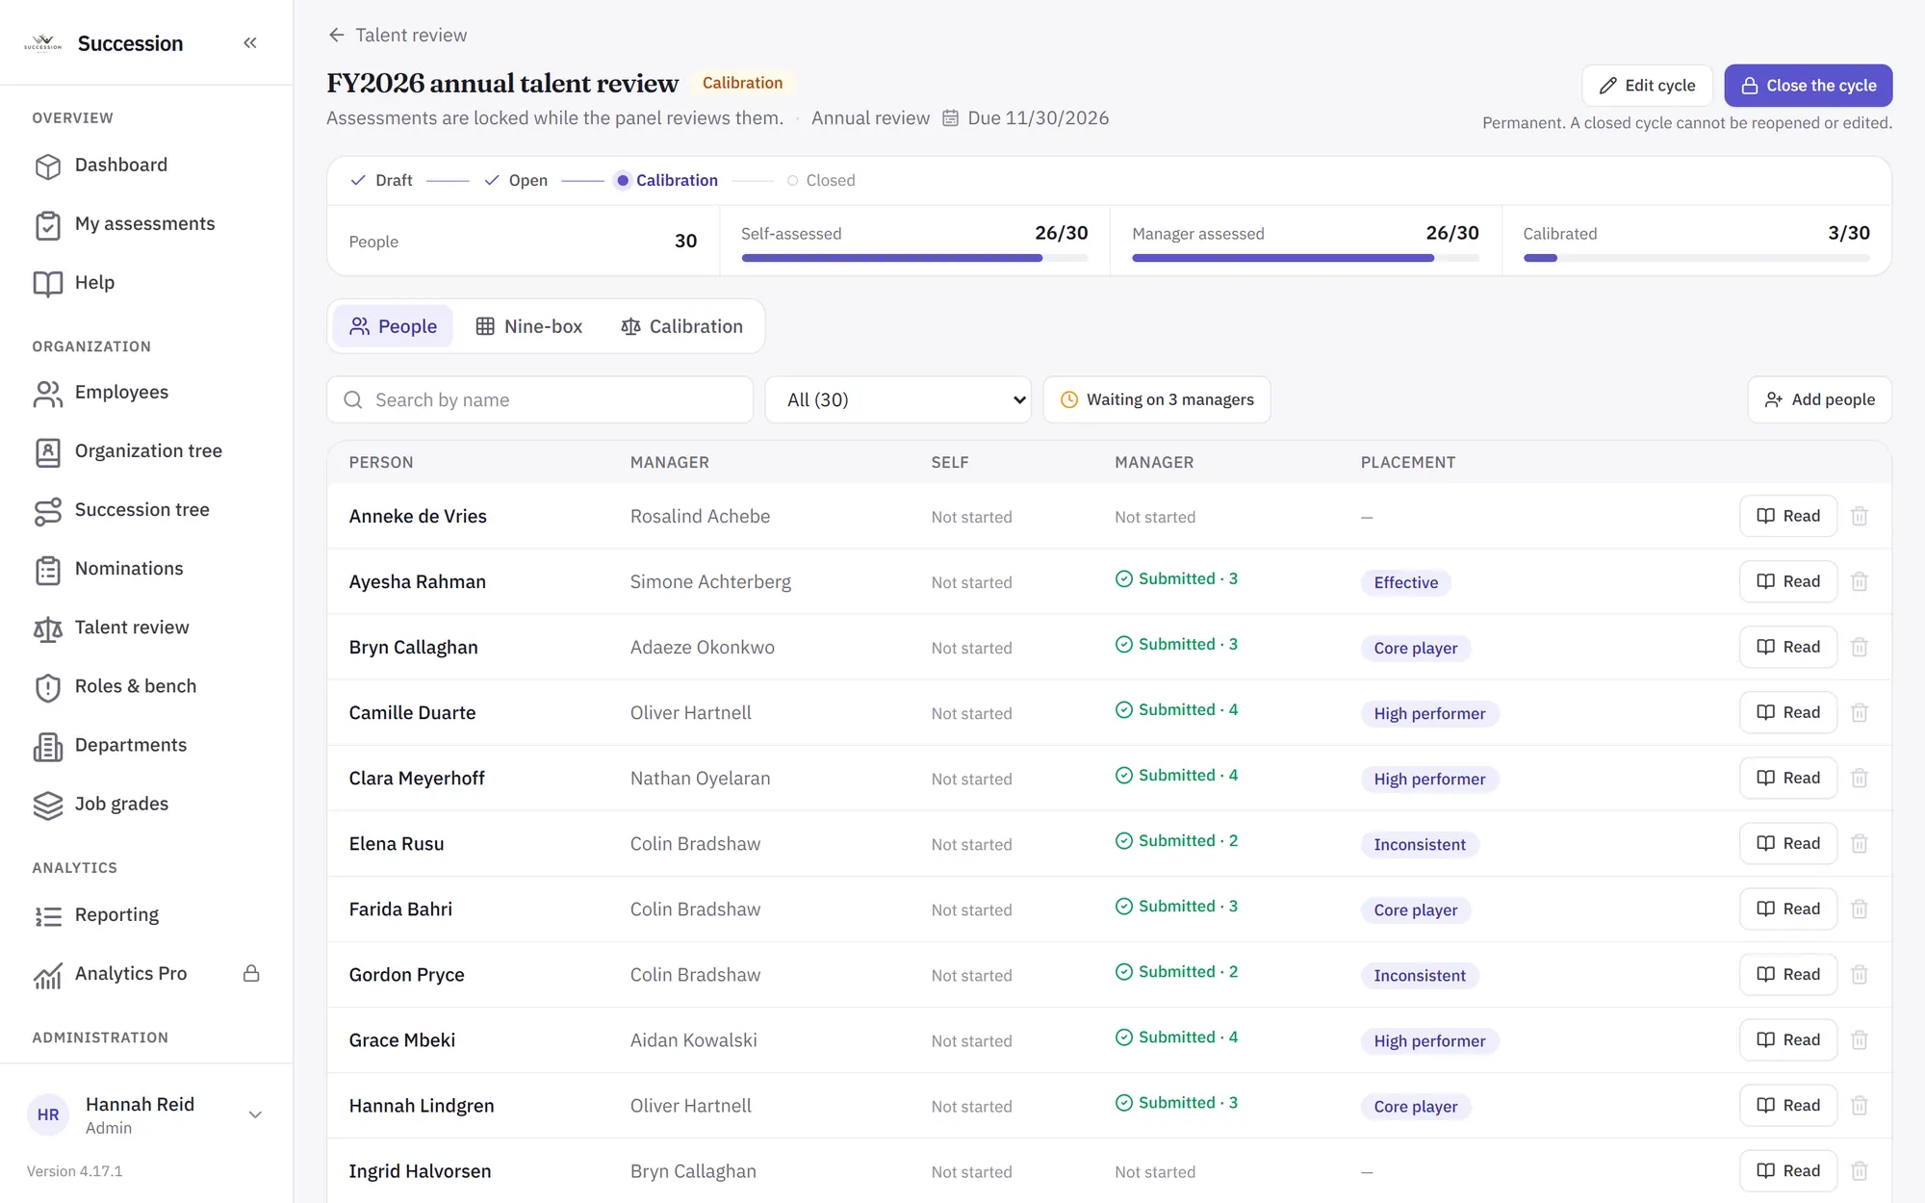Open Nominations list icon in sidebar
This screenshot has width=1925, height=1203.
click(x=47, y=569)
